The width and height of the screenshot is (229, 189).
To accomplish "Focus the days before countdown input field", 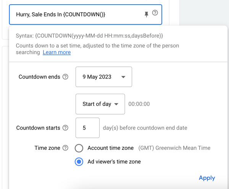I will click(x=88, y=128).
